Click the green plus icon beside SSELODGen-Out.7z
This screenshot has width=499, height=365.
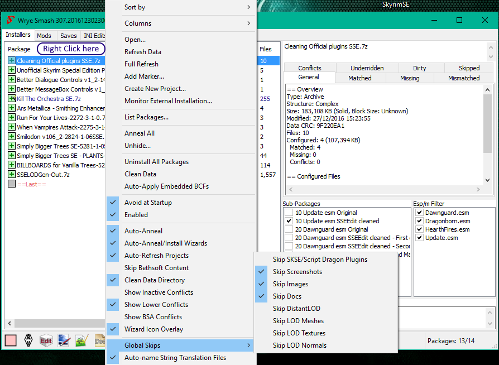coord(11,175)
